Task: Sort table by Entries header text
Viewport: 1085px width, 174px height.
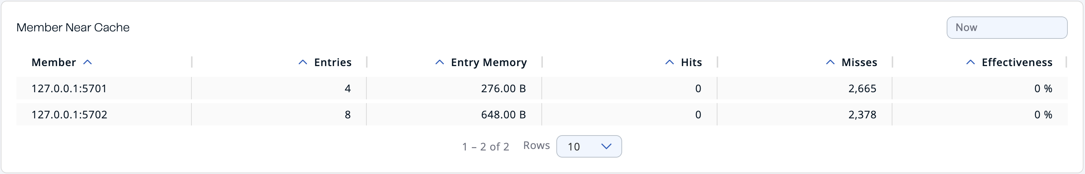Action: click(333, 63)
